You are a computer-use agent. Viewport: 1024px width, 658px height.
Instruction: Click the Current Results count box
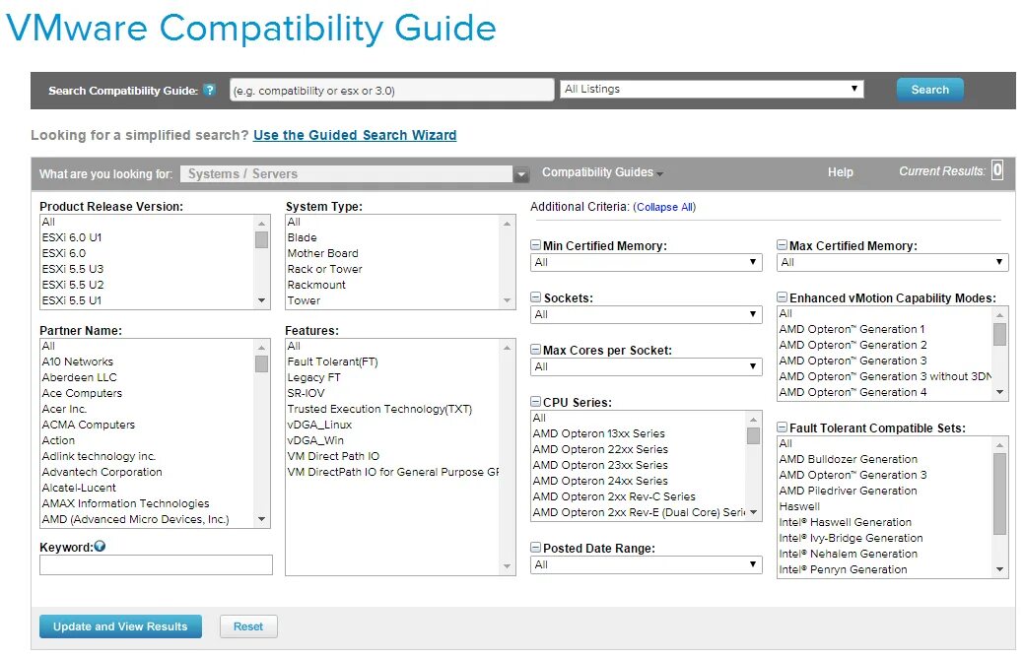pyautogui.click(x=996, y=170)
